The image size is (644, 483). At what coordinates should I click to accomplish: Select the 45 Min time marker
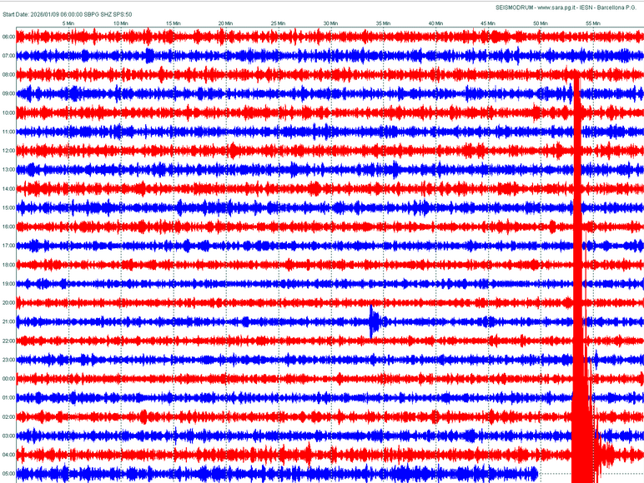coord(488,23)
